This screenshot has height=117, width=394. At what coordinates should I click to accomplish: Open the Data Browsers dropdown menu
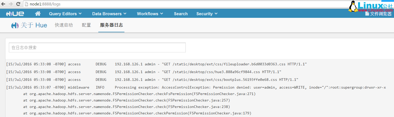(x=109, y=14)
